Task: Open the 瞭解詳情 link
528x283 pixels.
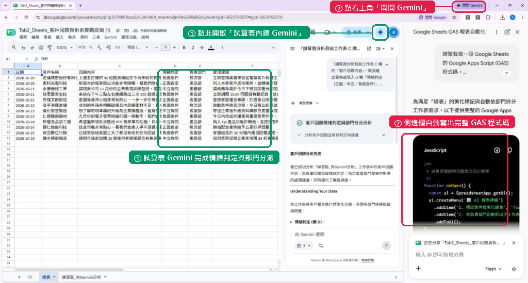Action: coord(368,260)
